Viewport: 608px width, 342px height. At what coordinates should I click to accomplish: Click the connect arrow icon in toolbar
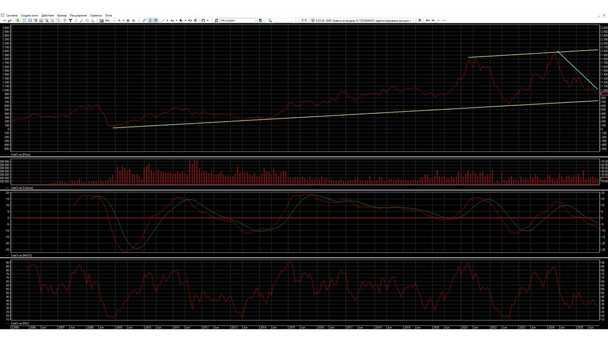point(4,20)
